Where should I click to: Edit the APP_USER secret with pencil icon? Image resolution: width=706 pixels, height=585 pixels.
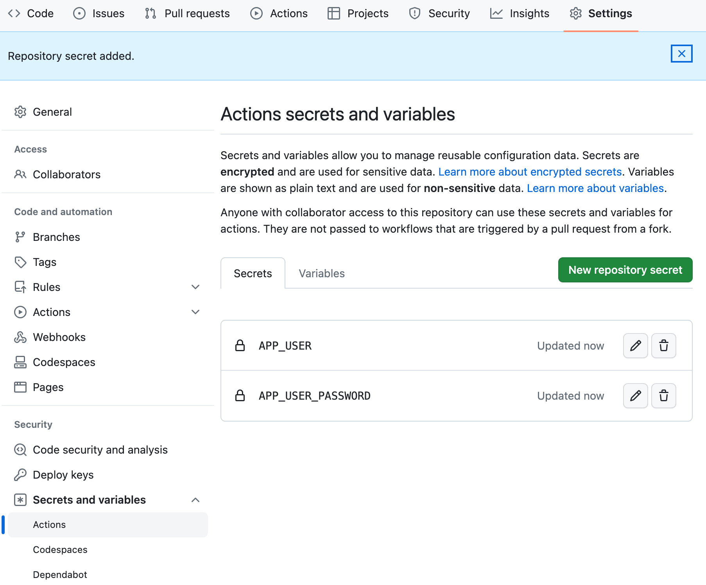(x=635, y=346)
